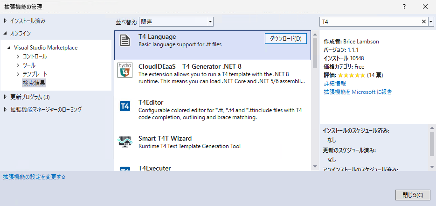Expand the 更新プログラム (3) node

(x=5, y=97)
